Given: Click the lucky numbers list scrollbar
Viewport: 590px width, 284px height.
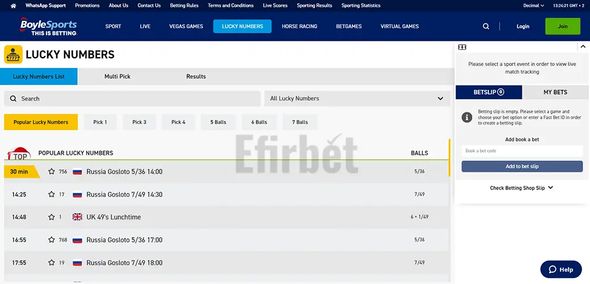Looking at the screenshot, I should pyautogui.click(x=449, y=158).
